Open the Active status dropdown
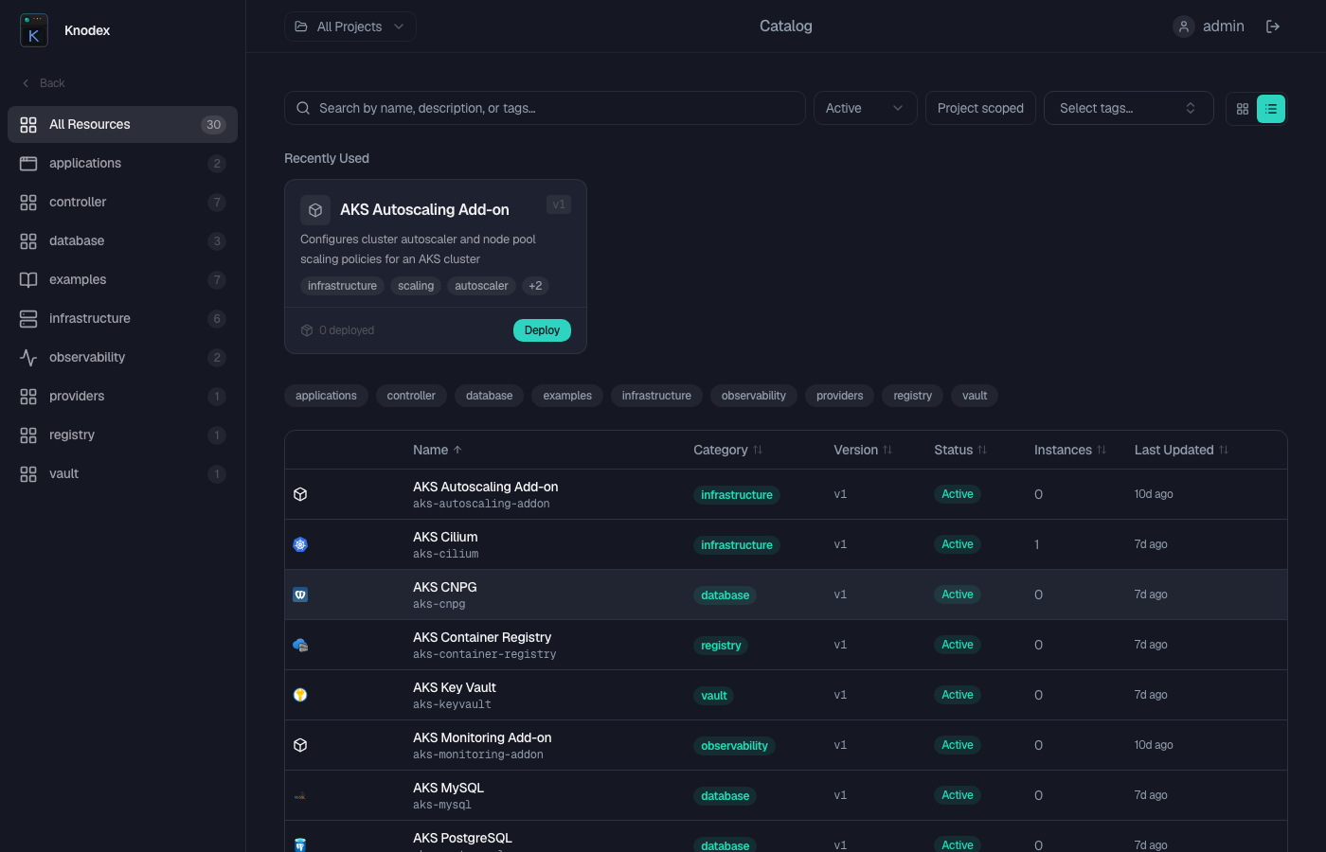Viewport: 1326px width, 852px height. click(864, 108)
